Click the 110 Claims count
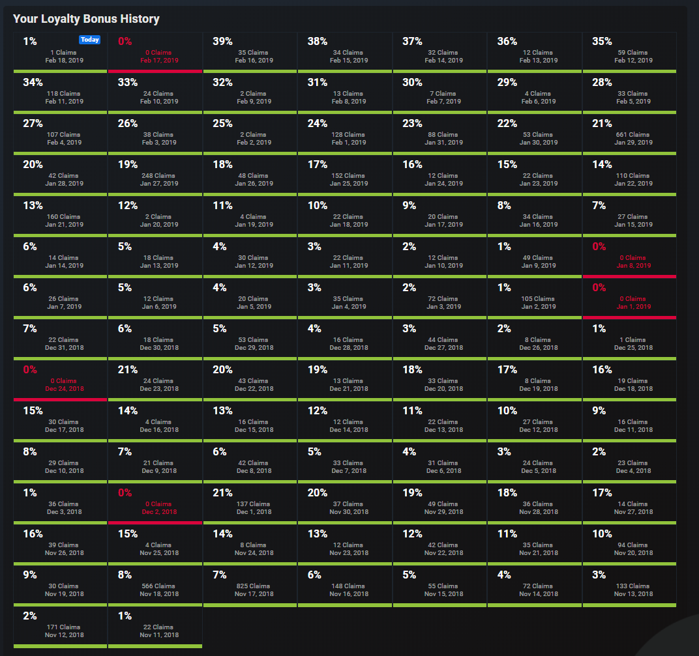The width and height of the screenshot is (699, 656). tap(632, 175)
